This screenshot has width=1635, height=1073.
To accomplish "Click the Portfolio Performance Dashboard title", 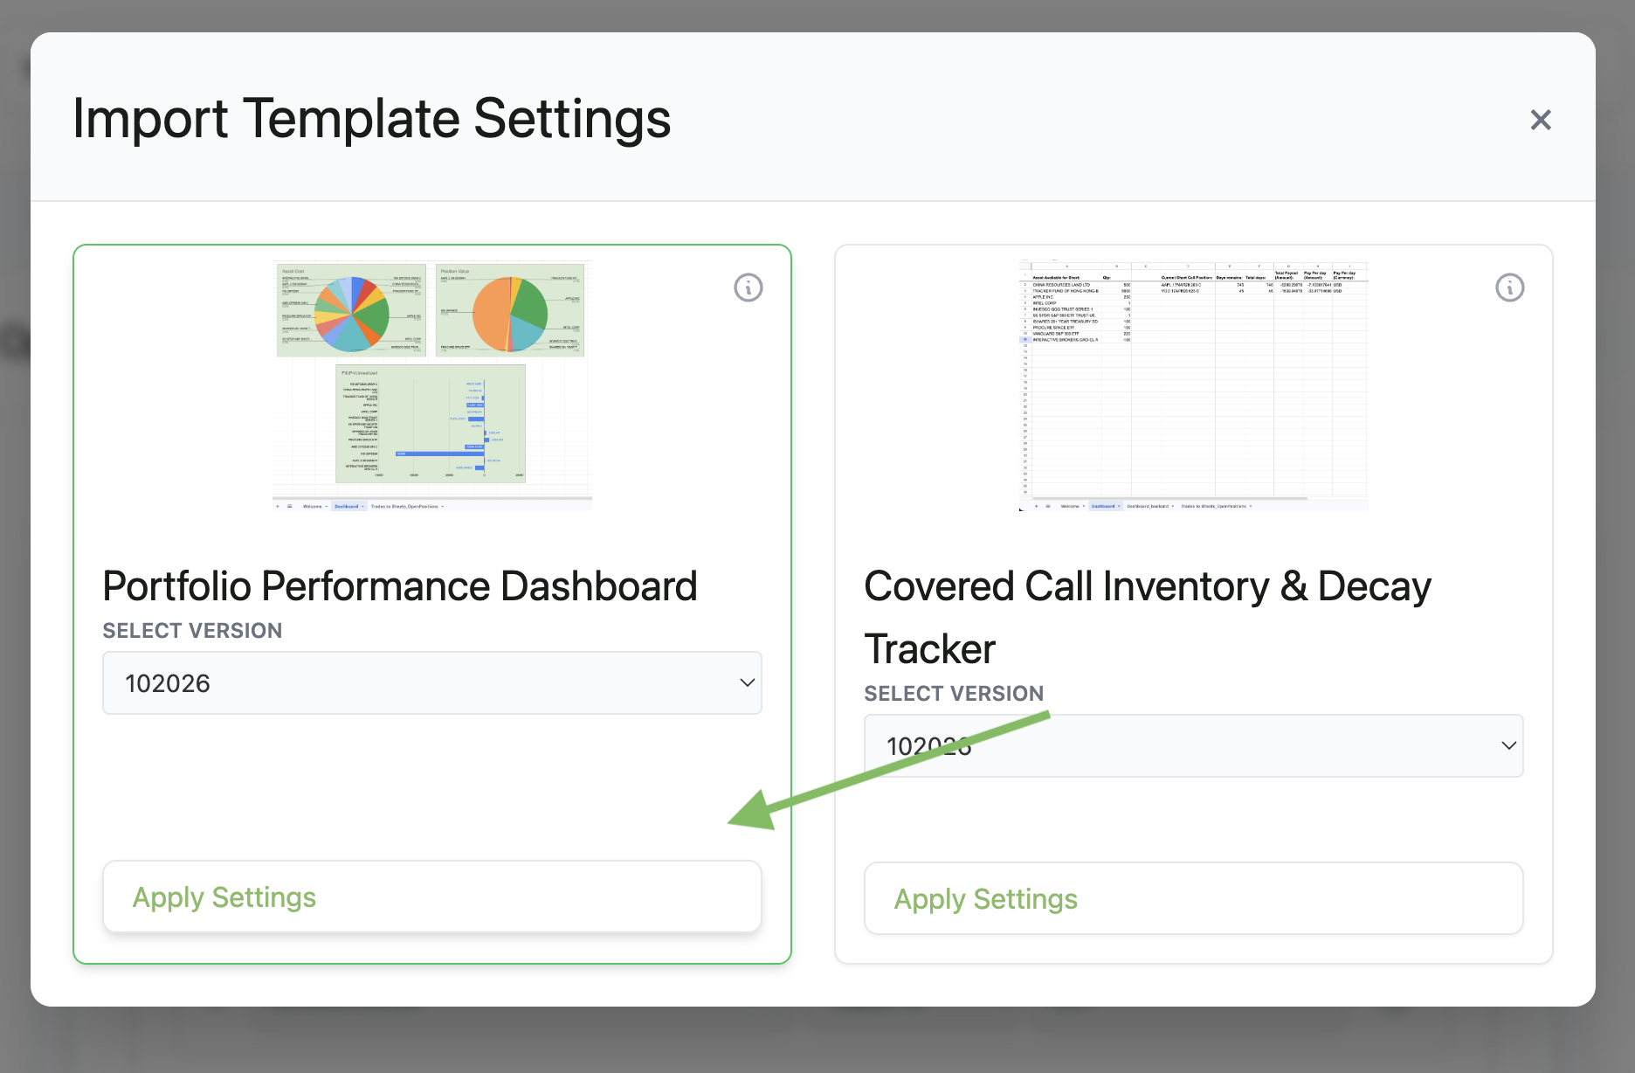I will (400, 586).
